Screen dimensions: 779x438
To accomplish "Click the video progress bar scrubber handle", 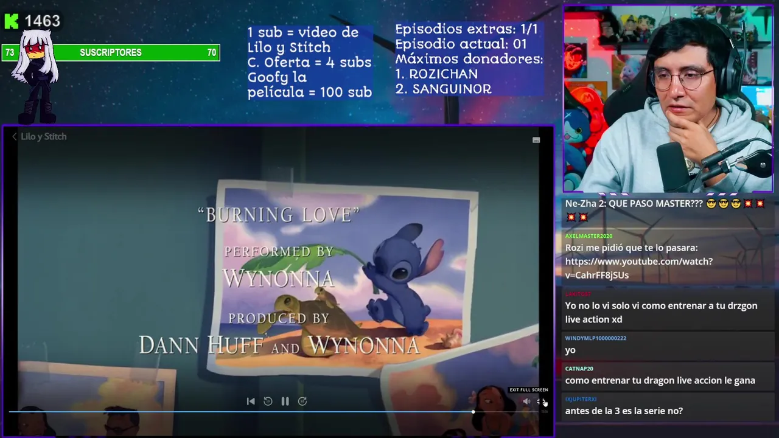I will click(x=473, y=412).
